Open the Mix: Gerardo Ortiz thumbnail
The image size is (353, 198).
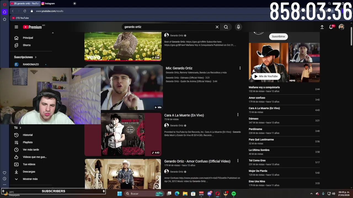(132, 88)
